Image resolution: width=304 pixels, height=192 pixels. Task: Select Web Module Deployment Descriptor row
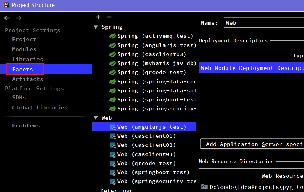252,68
